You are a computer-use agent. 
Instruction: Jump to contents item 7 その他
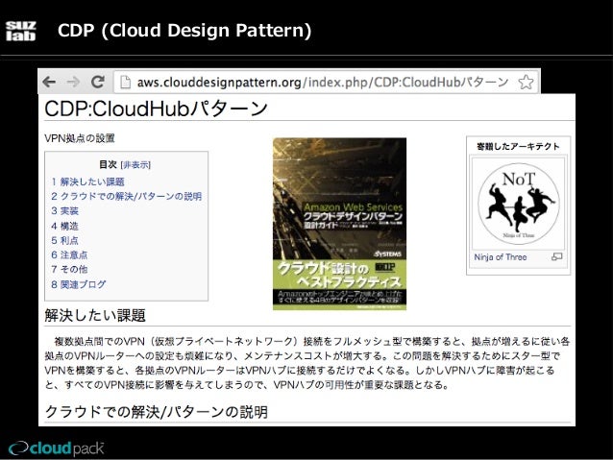[69, 269]
